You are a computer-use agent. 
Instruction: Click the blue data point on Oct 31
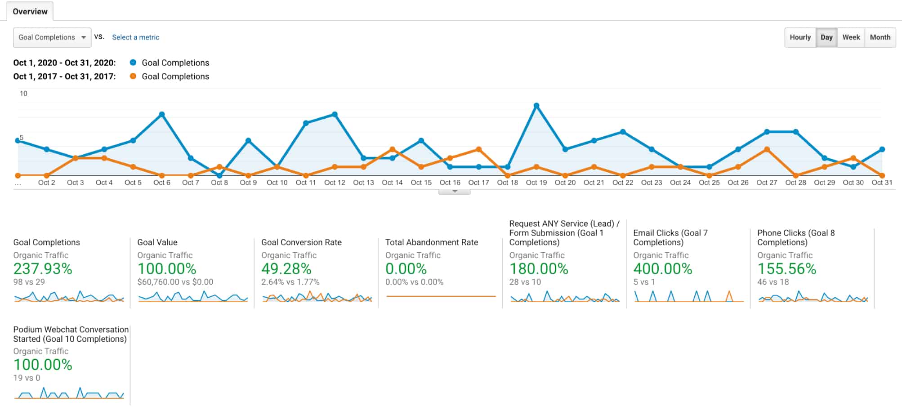click(882, 149)
